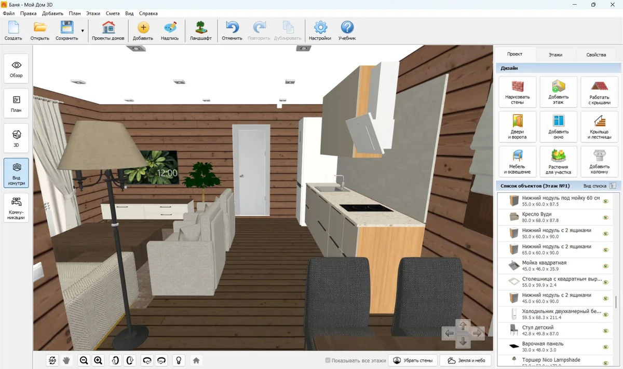Viewport: 623px width, 369px height.
Task: Open Вид списка list view options
Action: [613, 186]
